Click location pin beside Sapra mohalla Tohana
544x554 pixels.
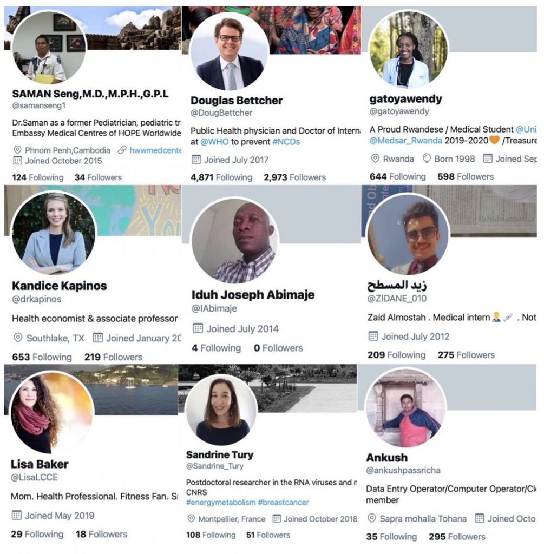(371, 518)
